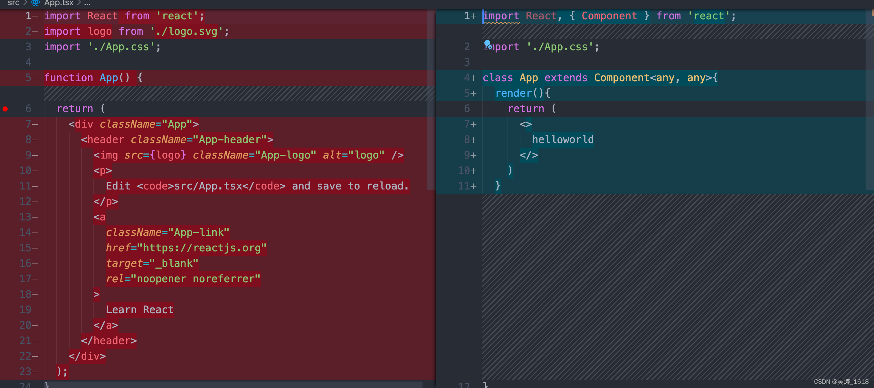874x388 pixels.
Task: Click the 'helloworld' text in modified pane
Action: pos(563,140)
